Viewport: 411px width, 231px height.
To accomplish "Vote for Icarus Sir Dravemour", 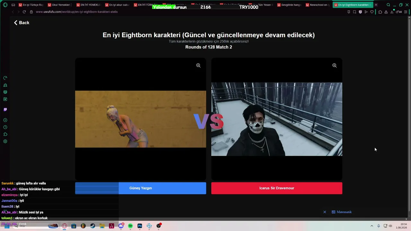I will (x=277, y=188).
